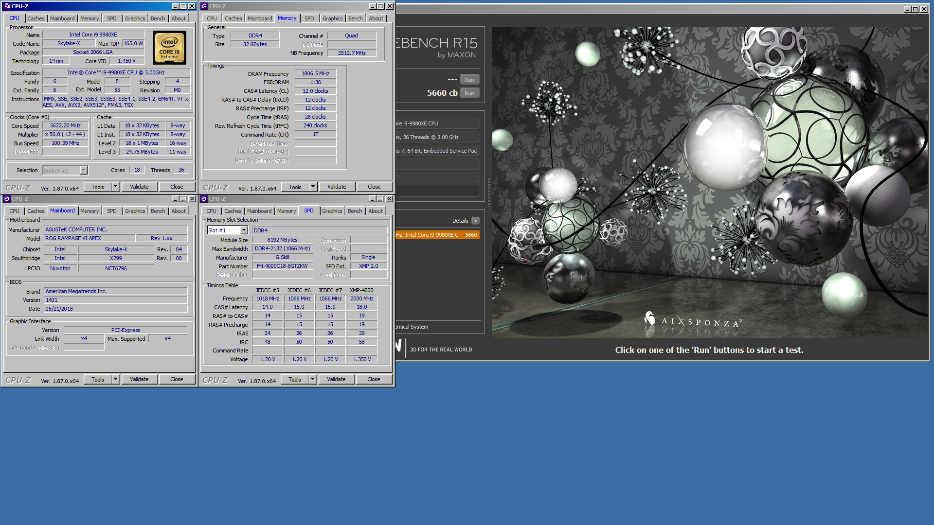
Task: Click the Details arrow icon in Cinebench
Action: [476, 221]
